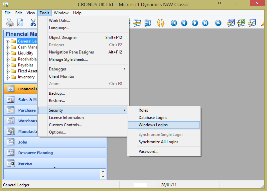Click the Sales & Marketing chart icon
The image size is (267, 191).
[x=11, y=100]
